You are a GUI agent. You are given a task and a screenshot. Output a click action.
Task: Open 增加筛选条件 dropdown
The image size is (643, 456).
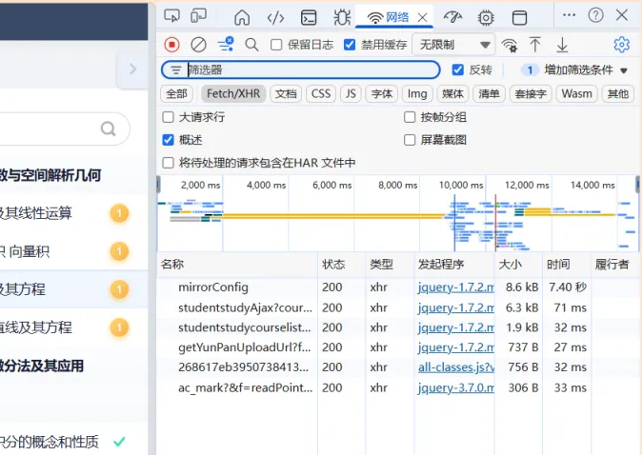(x=574, y=70)
